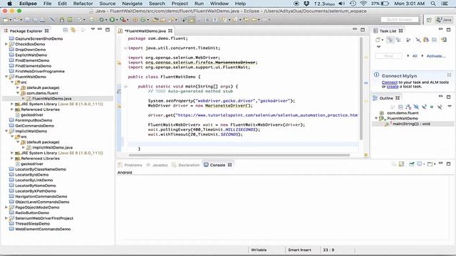Click the Java perspective button
This screenshot has height=256, width=456.
click(x=444, y=20)
